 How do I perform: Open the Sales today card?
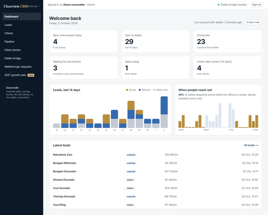[x=155, y=67]
